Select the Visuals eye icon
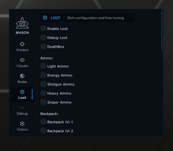Image resolution: width=173 pixels, height=151 pixels. pyautogui.click(x=22, y=60)
